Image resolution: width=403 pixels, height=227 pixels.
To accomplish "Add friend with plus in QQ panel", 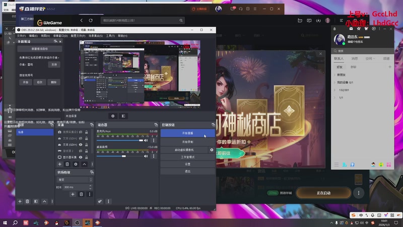I will pyautogui.click(x=390, y=67).
